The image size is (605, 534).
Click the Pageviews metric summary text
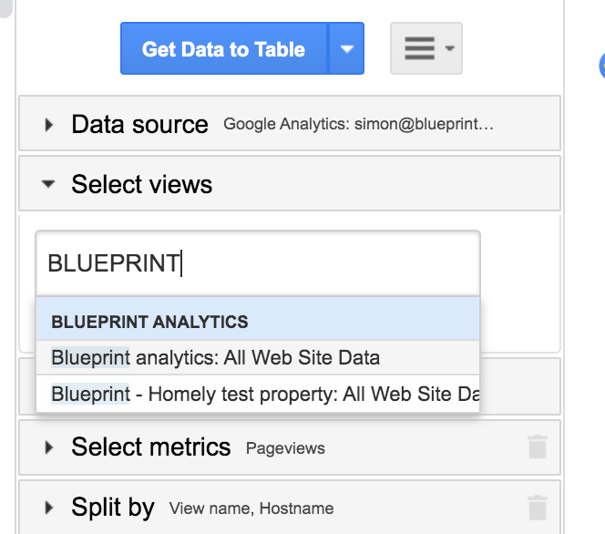click(x=285, y=448)
